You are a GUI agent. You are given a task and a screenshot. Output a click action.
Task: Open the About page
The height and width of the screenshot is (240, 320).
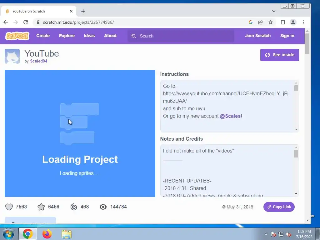pos(110,36)
